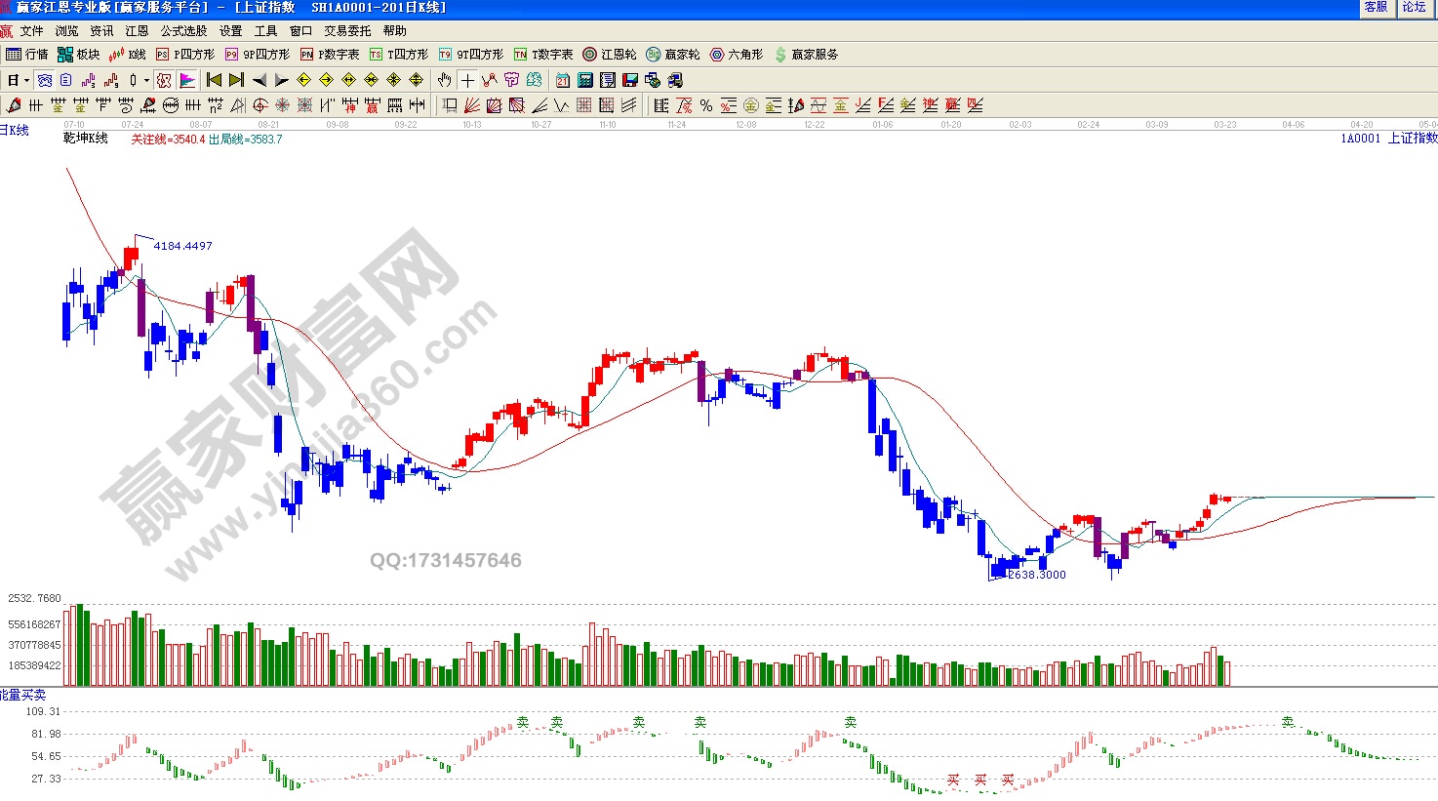Click the save floppy disk icon
The image size is (1438, 801).
tap(630, 80)
